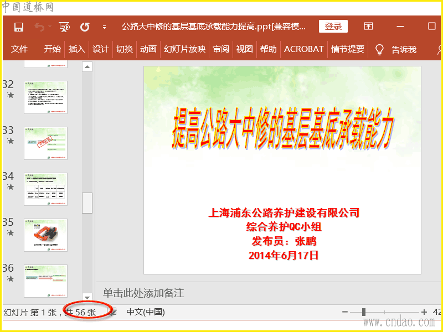Image resolution: width=443 pixels, height=332 pixels.
Task: Click the 告诉我 search box
Action: click(404, 50)
